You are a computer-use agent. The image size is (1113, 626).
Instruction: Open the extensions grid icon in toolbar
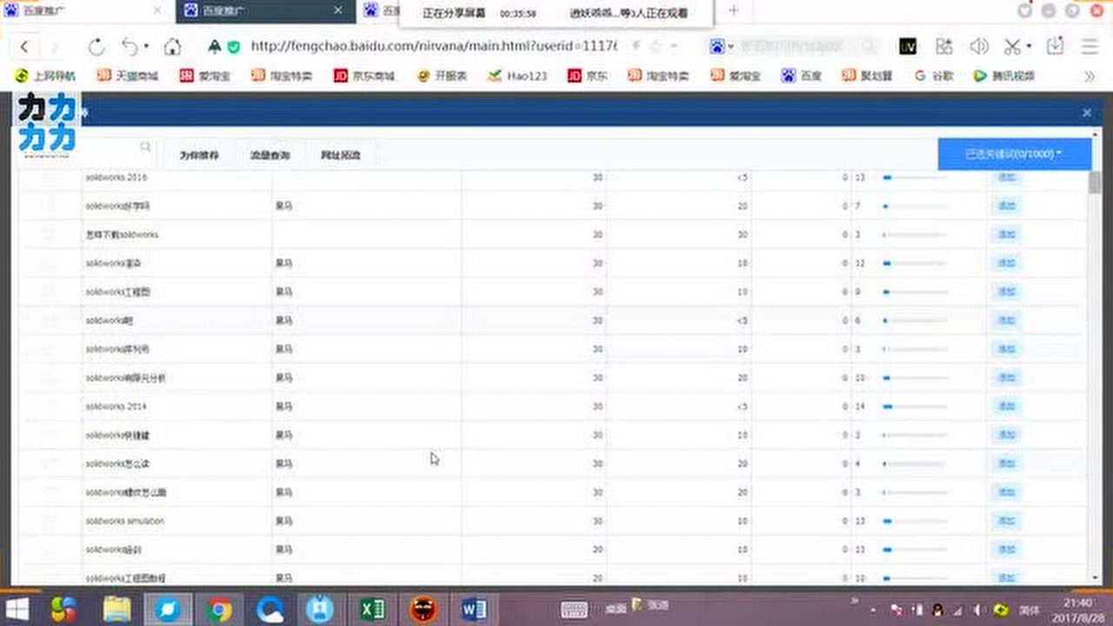click(x=944, y=46)
